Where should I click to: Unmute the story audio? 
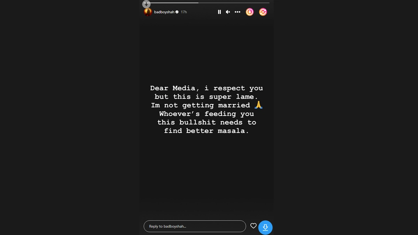228,12
